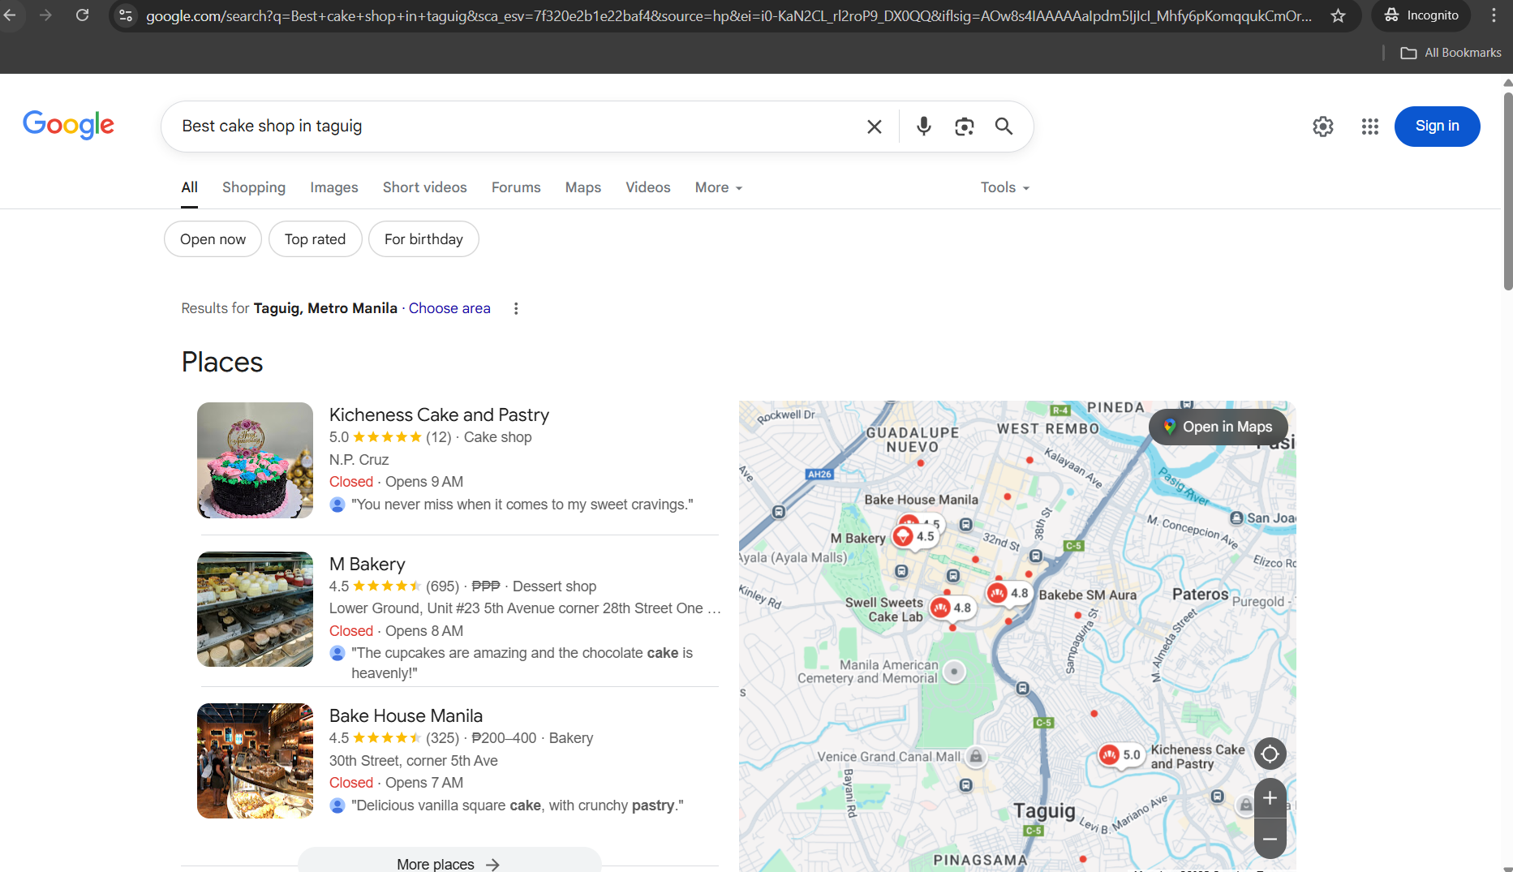This screenshot has width=1513, height=872.
Task: Start voice search with the microphone icon
Action: (x=923, y=127)
